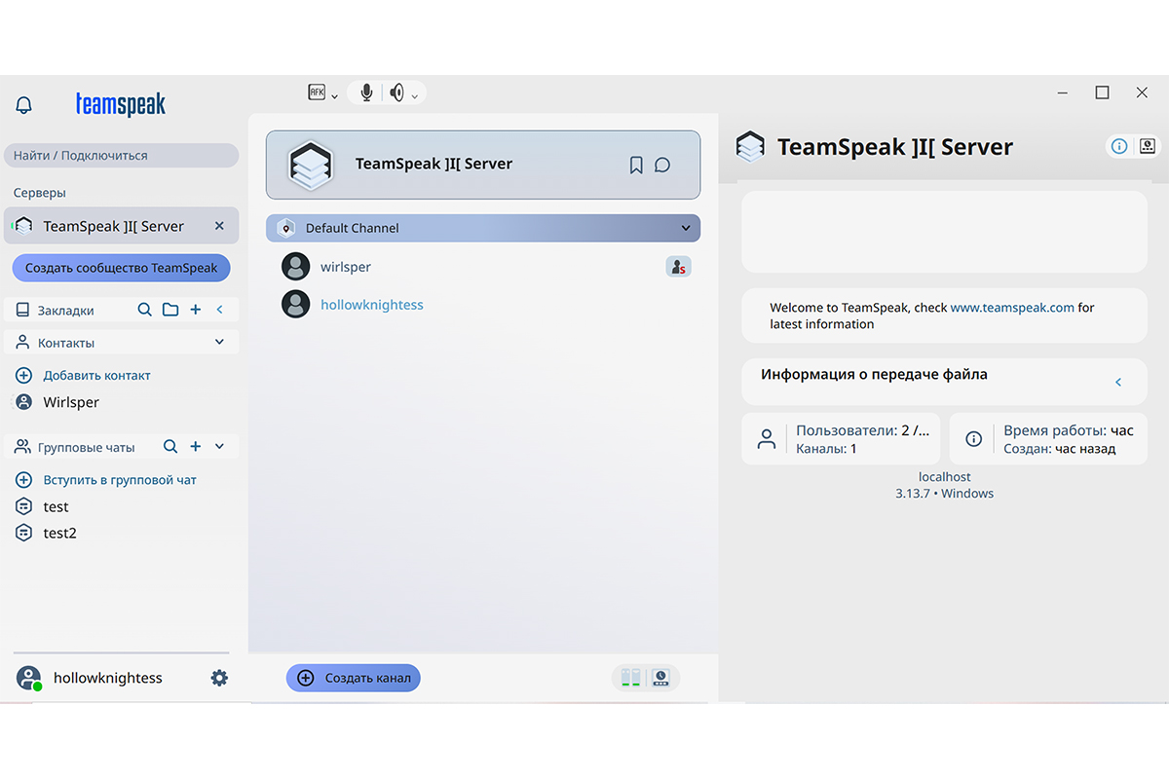This screenshot has width=1169, height=779.
Task: Click the bookmarks search icon
Action: click(145, 310)
